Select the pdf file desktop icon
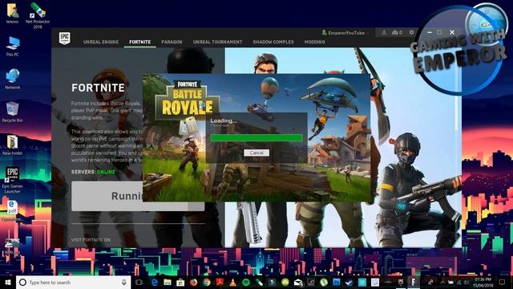 [12, 211]
